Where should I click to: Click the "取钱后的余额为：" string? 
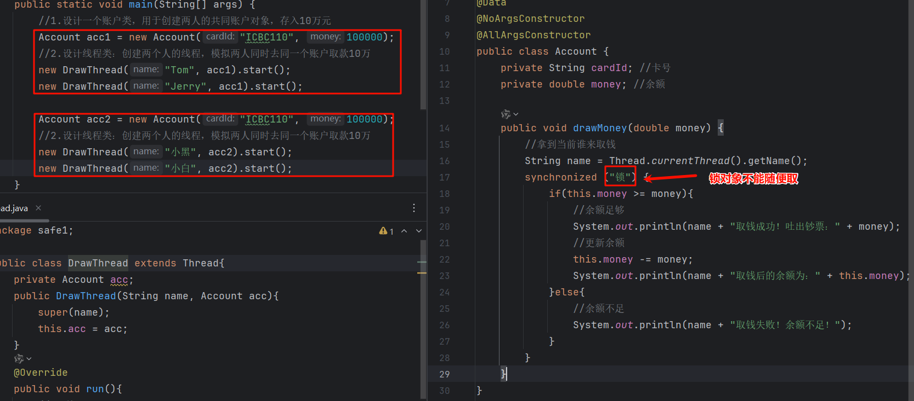[775, 276]
